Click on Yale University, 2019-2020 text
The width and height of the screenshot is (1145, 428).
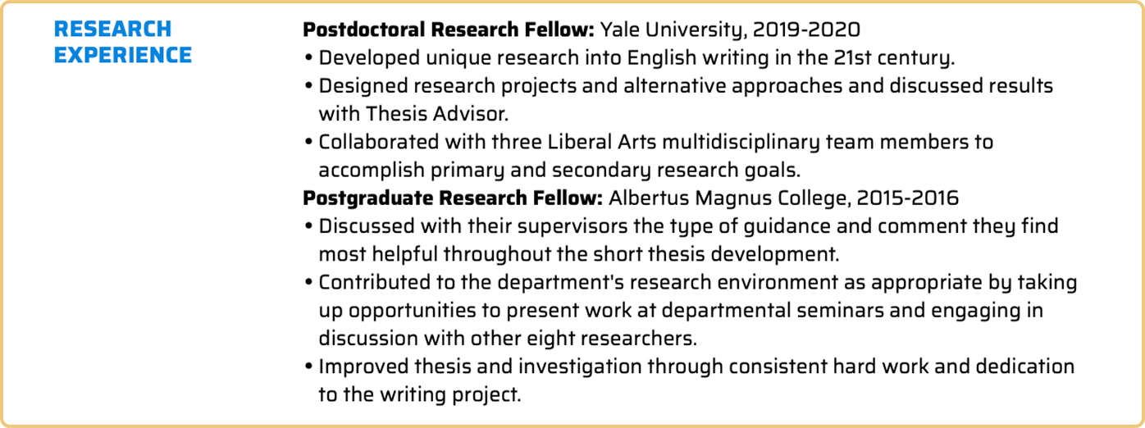click(730, 31)
